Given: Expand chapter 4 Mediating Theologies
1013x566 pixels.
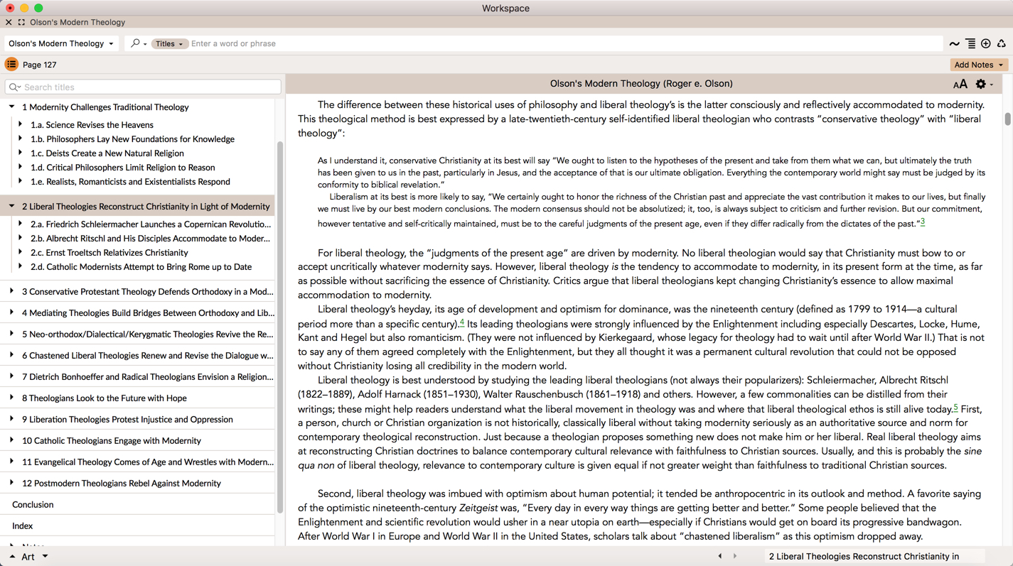Looking at the screenshot, I should tap(11, 312).
